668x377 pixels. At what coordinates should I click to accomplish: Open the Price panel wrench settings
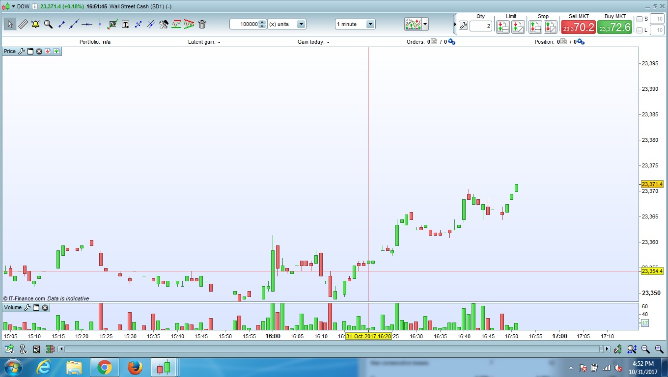(21, 51)
